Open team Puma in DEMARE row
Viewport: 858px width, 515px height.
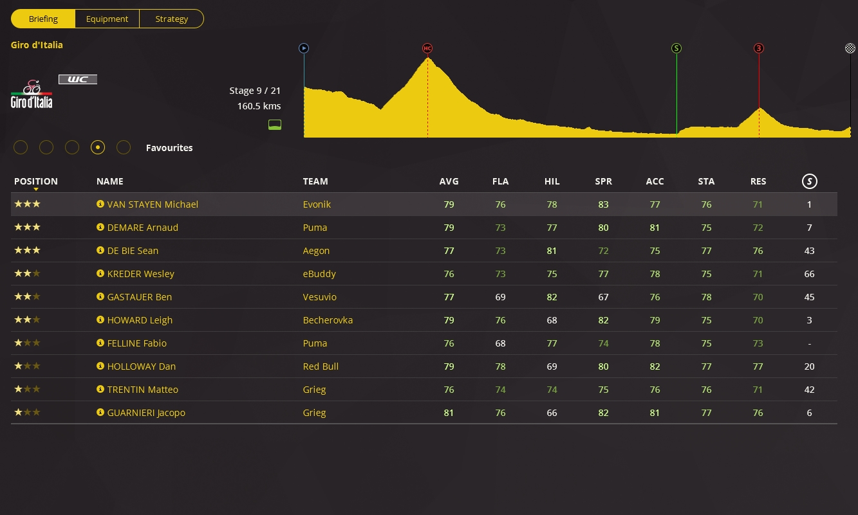tap(315, 228)
